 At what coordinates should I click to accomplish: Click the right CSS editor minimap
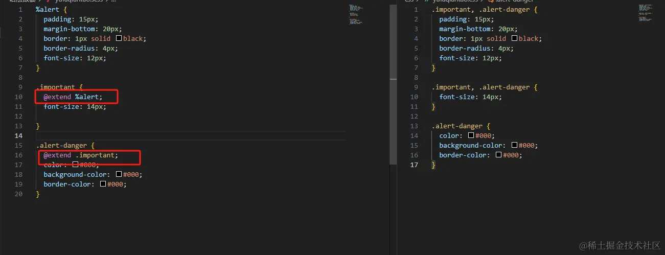pos(646,13)
